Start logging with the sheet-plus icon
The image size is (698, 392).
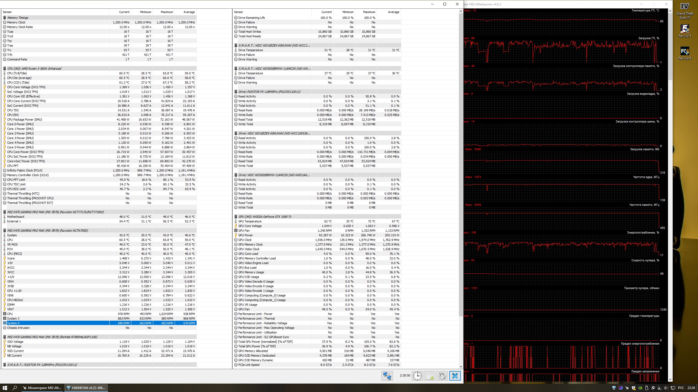point(430,376)
